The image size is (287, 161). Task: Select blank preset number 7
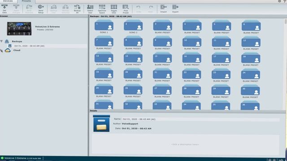coord(104,43)
